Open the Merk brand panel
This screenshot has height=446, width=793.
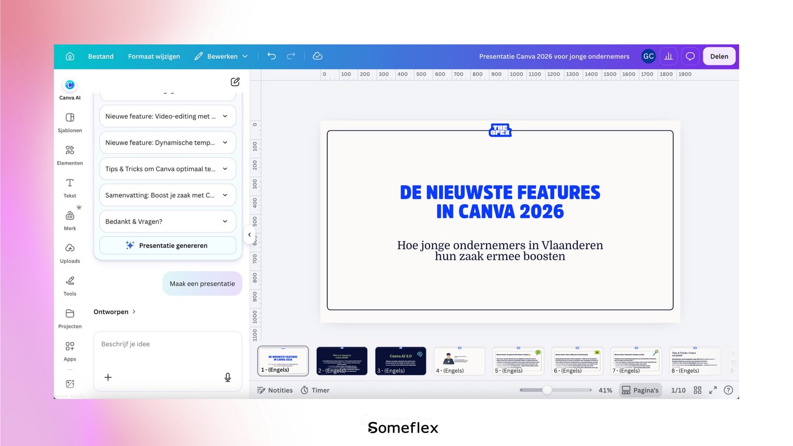click(70, 221)
